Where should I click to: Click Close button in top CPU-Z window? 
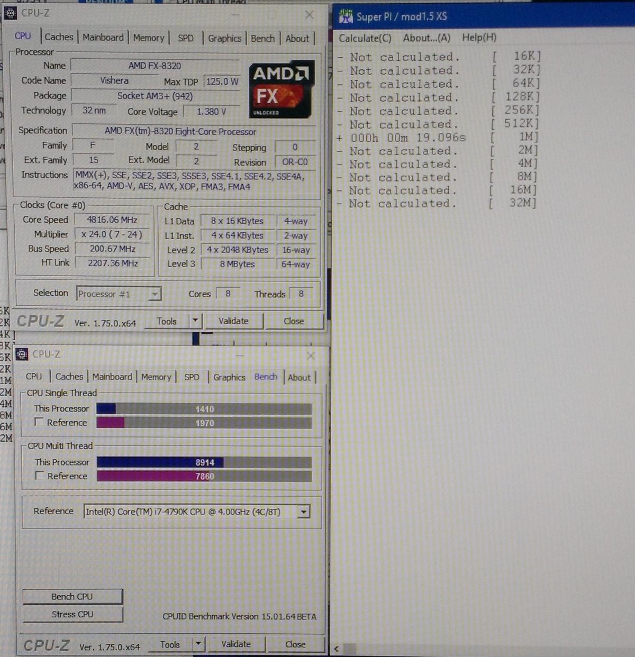(294, 321)
